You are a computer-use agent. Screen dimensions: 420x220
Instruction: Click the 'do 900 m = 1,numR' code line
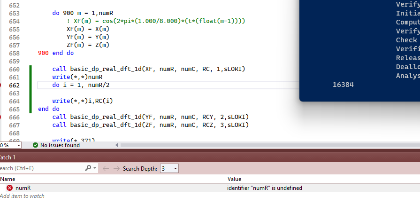[83, 13]
